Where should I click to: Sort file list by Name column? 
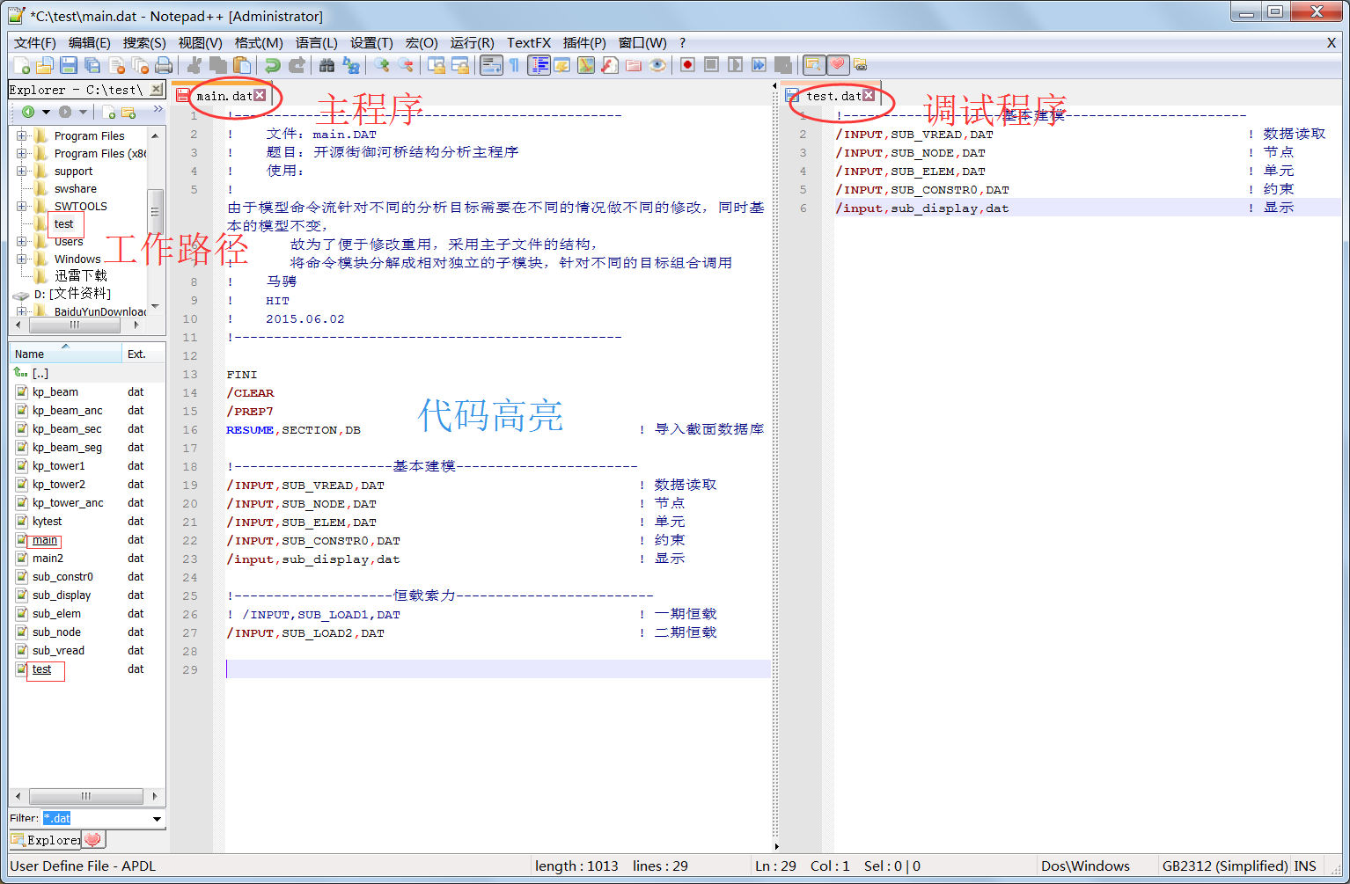click(66, 354)
